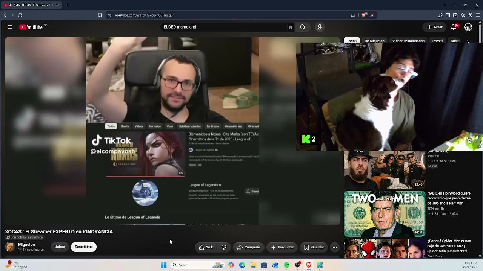Select the Videos relacionados chip
Image resolution: width=483 pixels, height=271 pixels.
408,41
